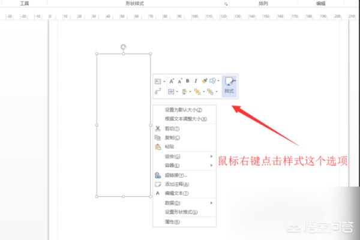This screenshot has height=240, width=360.
Task: Toggle bold formatting in mini toolbar
Action: click(x=187, y=80)
